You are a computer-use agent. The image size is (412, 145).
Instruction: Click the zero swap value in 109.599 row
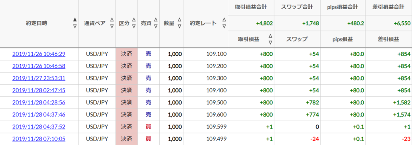317,127
